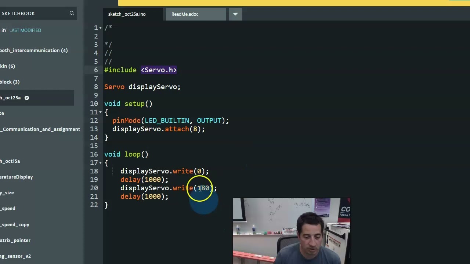Click the SKETCHBOOK panel heading
Viewport: 470px width, 264px height.
[18, 13]
